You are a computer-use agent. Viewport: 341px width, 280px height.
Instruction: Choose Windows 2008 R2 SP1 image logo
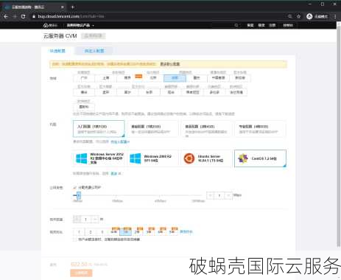136,158
